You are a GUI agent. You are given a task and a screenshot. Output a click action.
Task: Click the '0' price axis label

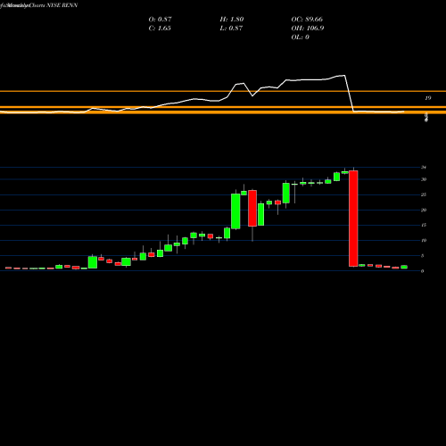(422, 271)
